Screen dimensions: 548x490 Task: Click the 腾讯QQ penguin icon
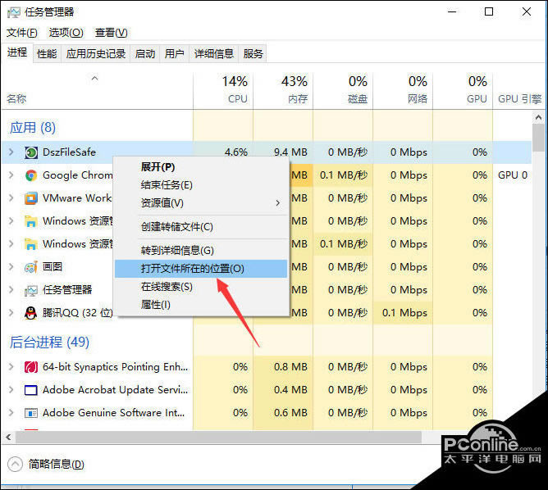(x=31, y=313)
